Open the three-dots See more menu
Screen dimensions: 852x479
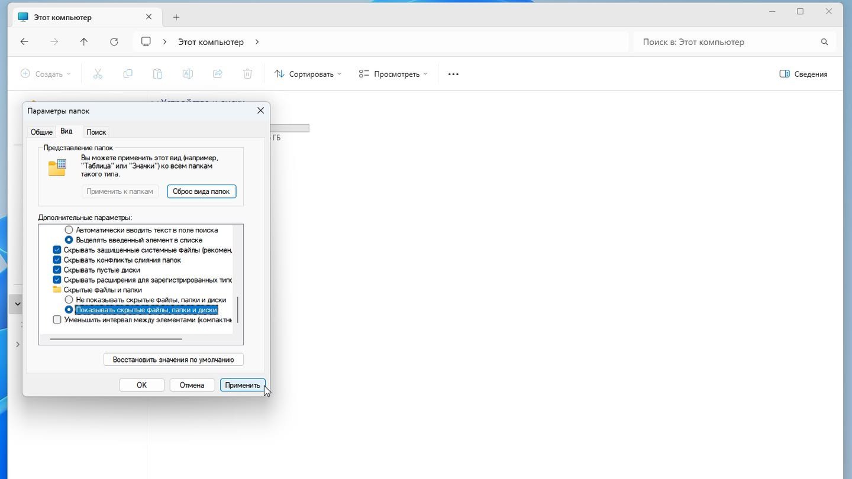(x=453, y=74)
